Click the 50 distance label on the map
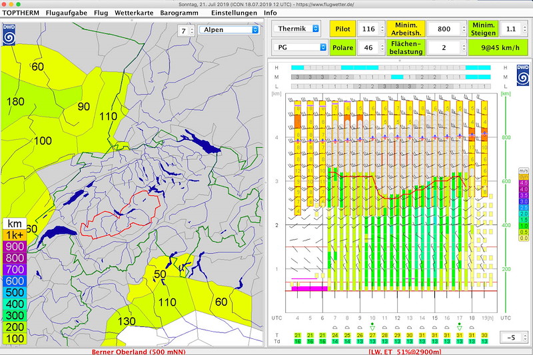 tap(160, 274)
